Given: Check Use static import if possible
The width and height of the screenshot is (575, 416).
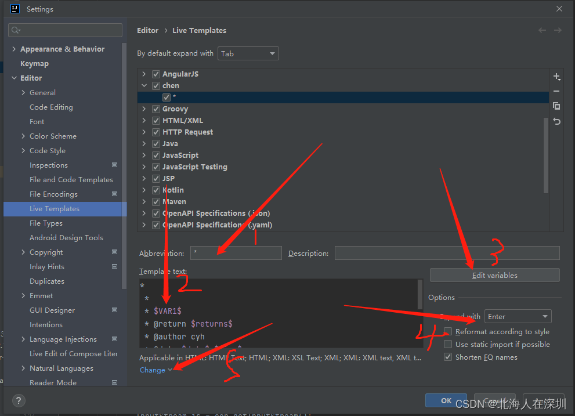Looking at the screenshot, I should coord(447,343).
